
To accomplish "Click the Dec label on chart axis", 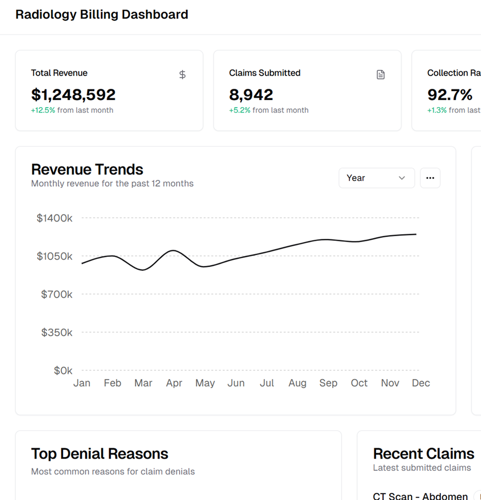I will coord(421,383).
